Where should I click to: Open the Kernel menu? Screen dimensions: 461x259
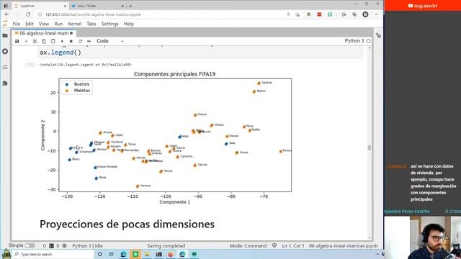[75, 24]
